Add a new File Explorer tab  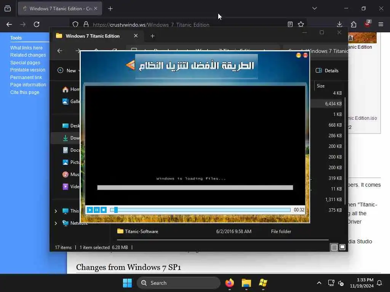pos(152,36)
